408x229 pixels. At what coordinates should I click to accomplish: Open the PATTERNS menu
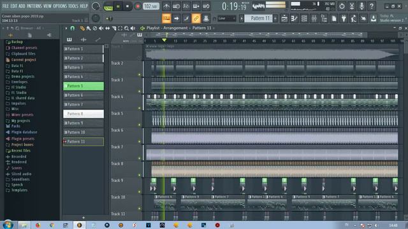pos(34,6)
